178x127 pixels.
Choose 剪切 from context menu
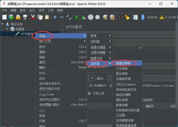[x=61, y=47]
